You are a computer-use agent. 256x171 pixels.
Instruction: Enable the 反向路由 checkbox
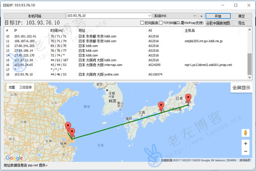pos(142,23)
